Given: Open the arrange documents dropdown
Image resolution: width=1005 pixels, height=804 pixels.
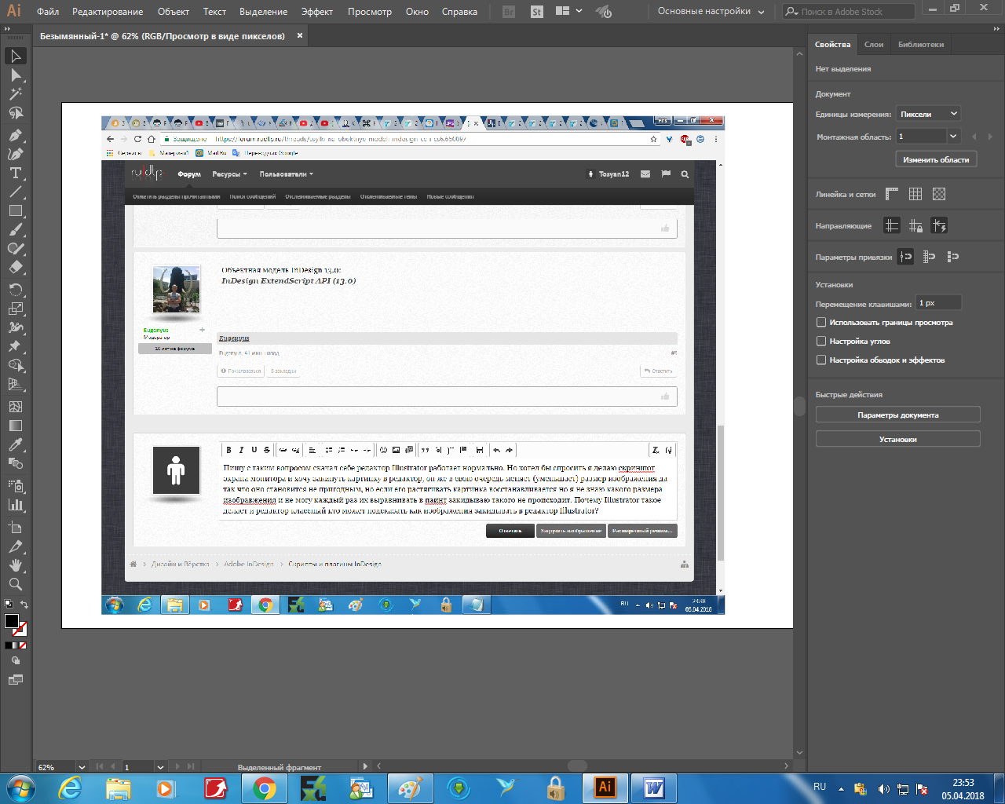Looking at the screenshot, I should coord(568,12).
